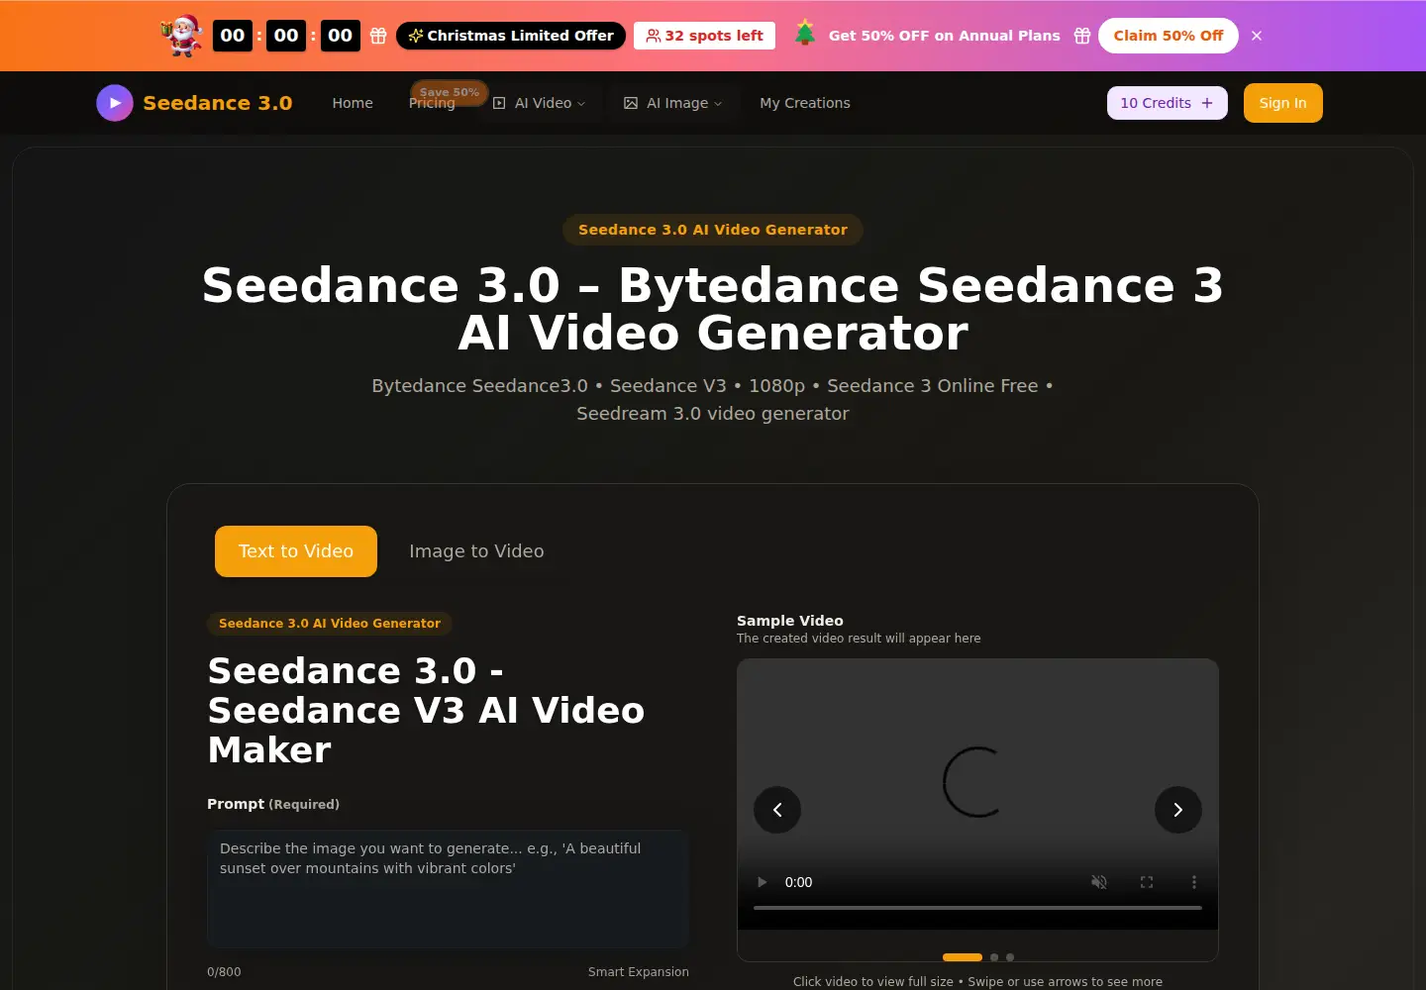Screen dimensions: 1426x990
Task: Click the 0/800 character counter
Action: coord(224,972)
